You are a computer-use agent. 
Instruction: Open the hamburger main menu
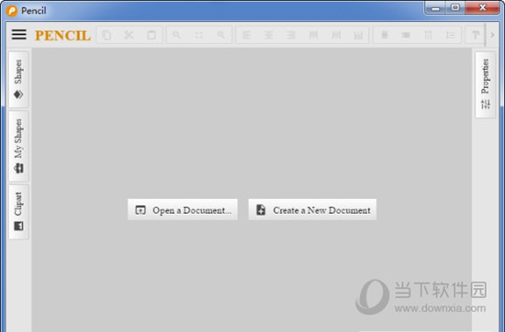(x=19, y=35)
